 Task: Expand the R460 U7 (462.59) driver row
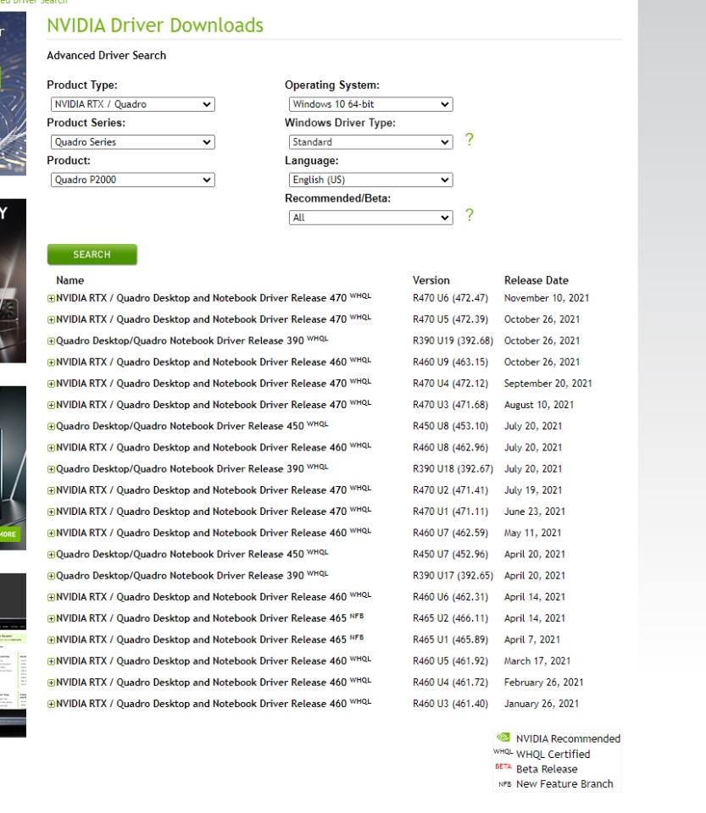point(51,534)
